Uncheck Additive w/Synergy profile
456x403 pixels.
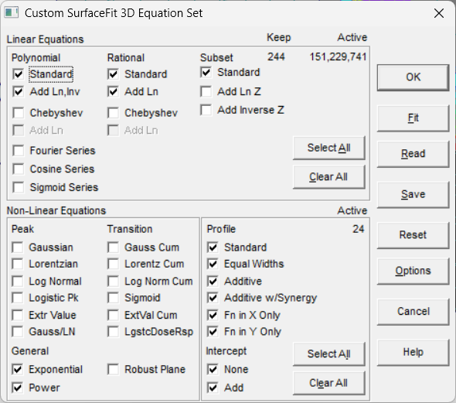(213, 298)
